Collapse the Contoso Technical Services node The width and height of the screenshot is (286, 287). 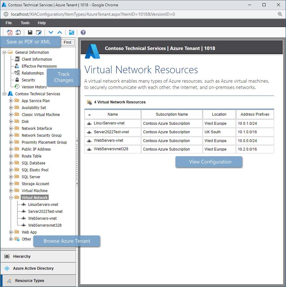(x=4, y=94)
